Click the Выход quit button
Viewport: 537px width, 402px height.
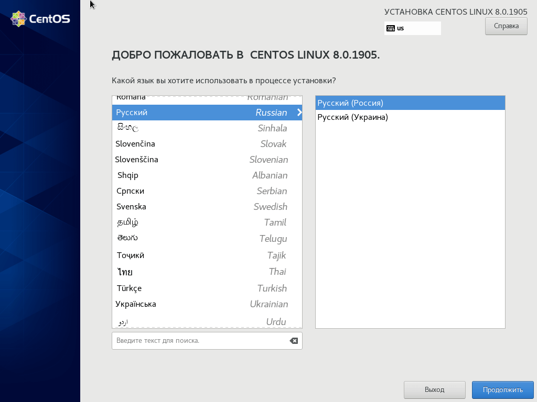coord(434,389)
